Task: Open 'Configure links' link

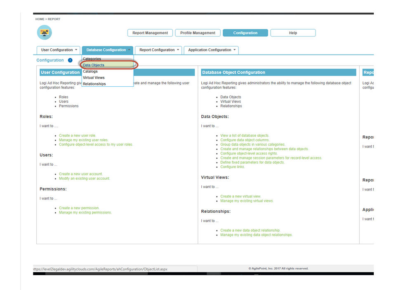Action: point(232,167)
